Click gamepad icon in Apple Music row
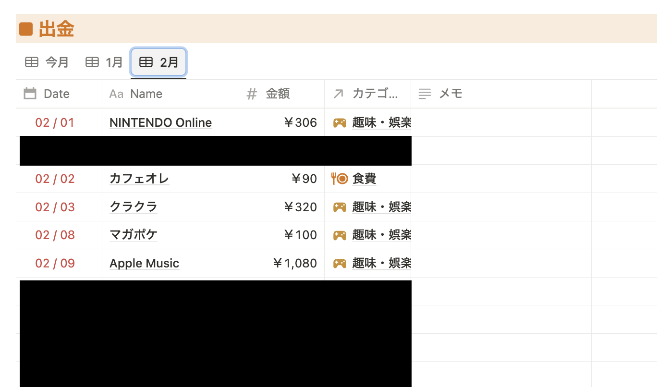The height and width of the screenshot is (387, 657). (x=340, y=264)
